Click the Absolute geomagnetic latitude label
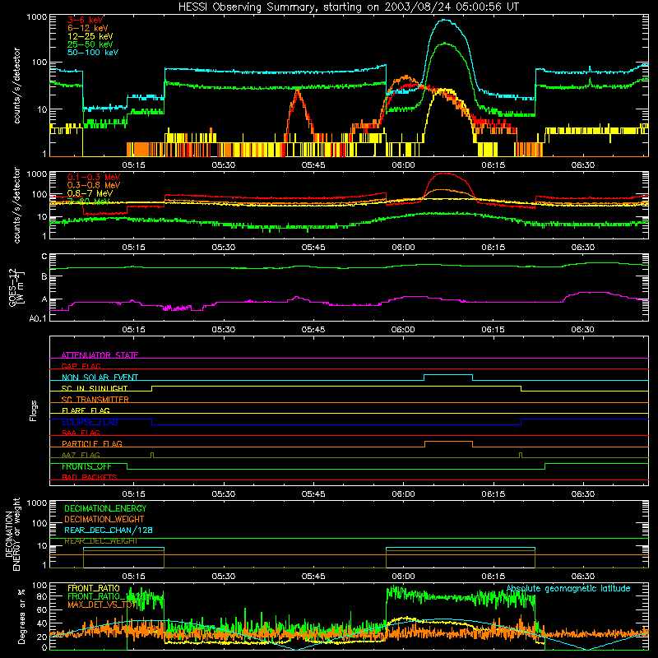Viewport: 658px width, 658px height. point(568,588)
